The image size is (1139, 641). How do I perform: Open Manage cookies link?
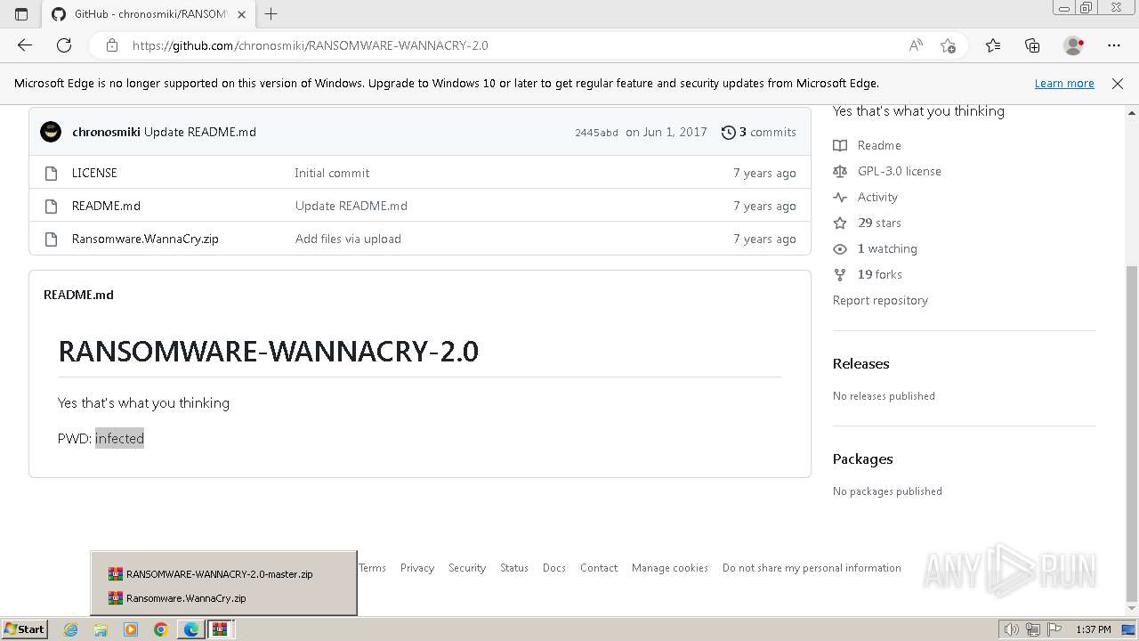click(x=670, y=568)
